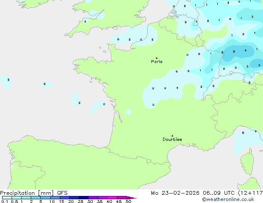Click the date text 23-02-2026
The height and width of the screenshot is (203, 263).
click(180, 193)
